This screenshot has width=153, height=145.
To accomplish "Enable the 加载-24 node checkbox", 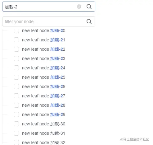I will click(x=16, y=68).
